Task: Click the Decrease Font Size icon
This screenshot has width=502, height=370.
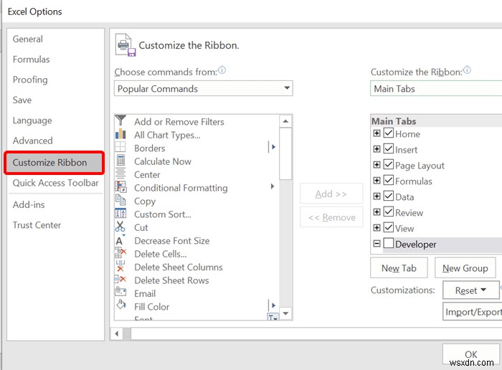Action: [120, 239]
